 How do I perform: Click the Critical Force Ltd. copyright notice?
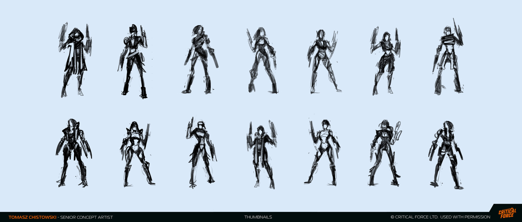pos(440,217)
